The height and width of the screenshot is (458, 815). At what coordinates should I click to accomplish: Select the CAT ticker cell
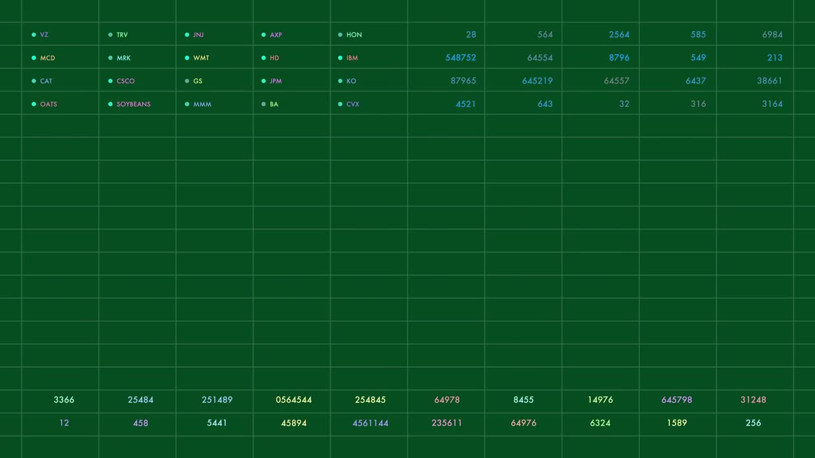pyautogui.click(x=60, y=80)
